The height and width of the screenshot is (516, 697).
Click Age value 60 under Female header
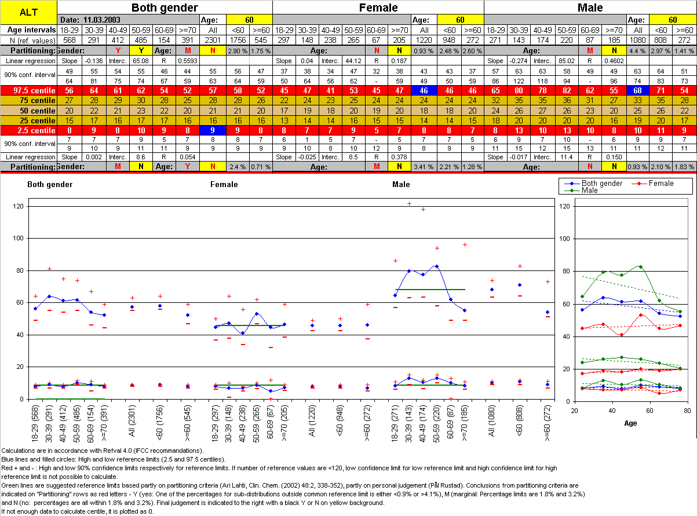461,20
